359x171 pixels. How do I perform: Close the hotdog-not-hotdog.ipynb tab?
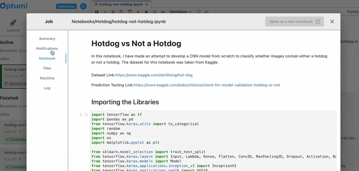point(146,4)
